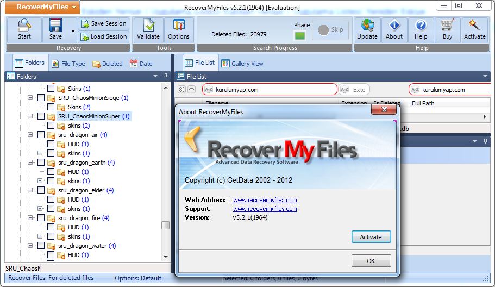Switch to the Gallery View tab
The height and width of the screenshot is (287, 495).
[242, 64]
